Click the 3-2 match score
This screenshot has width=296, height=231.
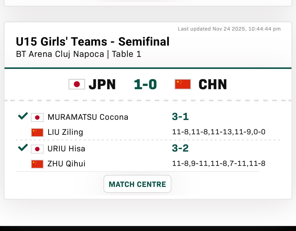(x=180, y=148)
